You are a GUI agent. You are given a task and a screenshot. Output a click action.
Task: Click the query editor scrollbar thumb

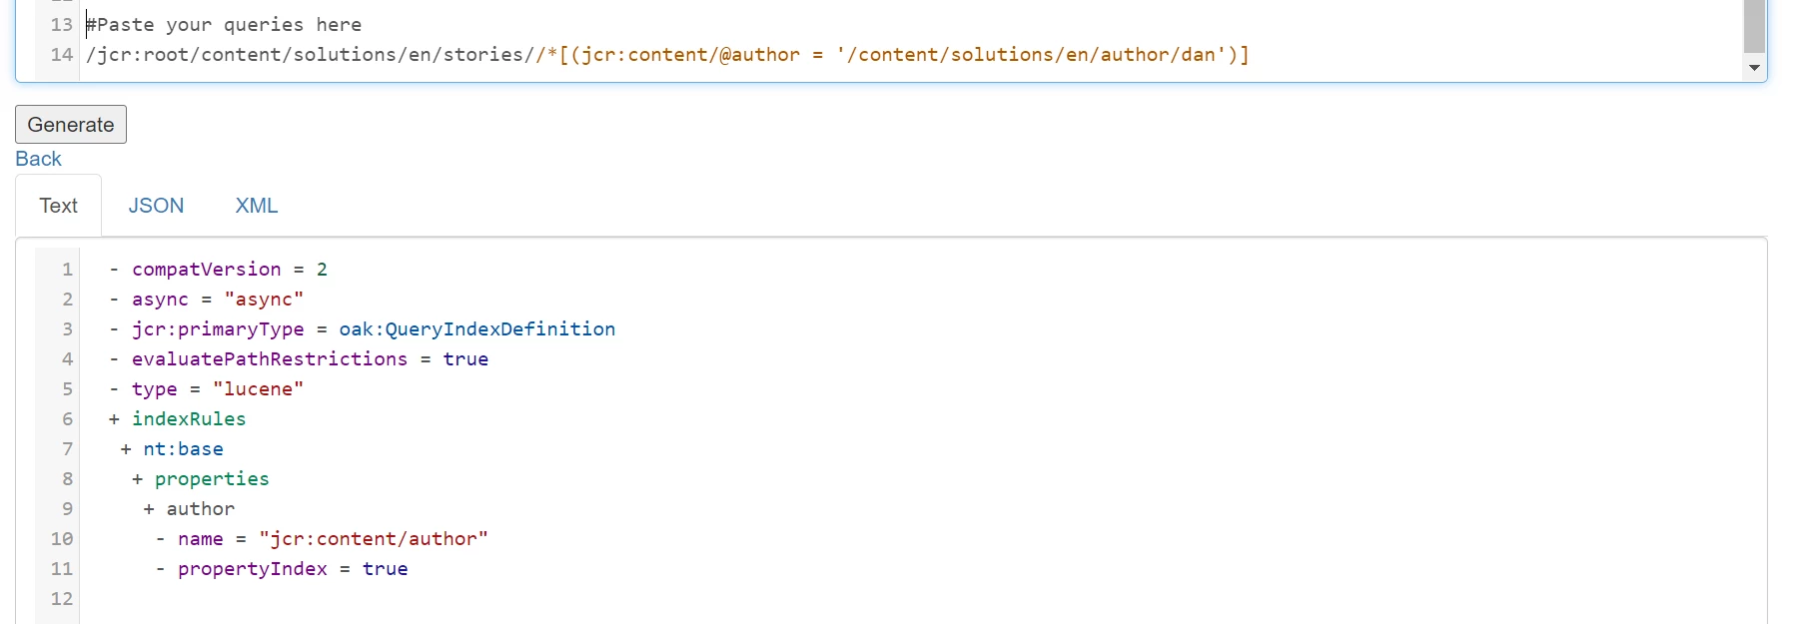click(1754, 26)
